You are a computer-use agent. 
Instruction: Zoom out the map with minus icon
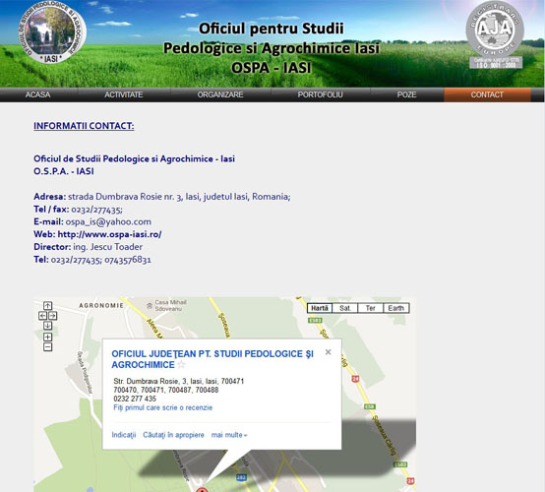47,347
